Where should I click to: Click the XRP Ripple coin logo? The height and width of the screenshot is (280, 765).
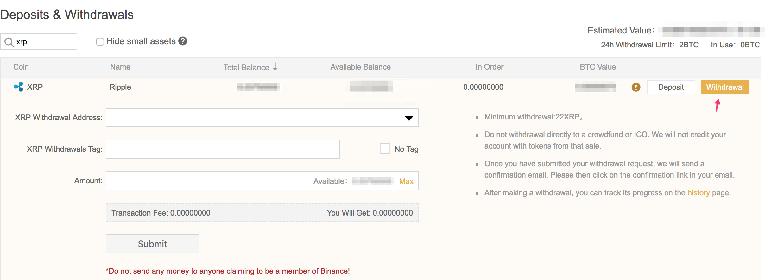click(x=18, y=87)
